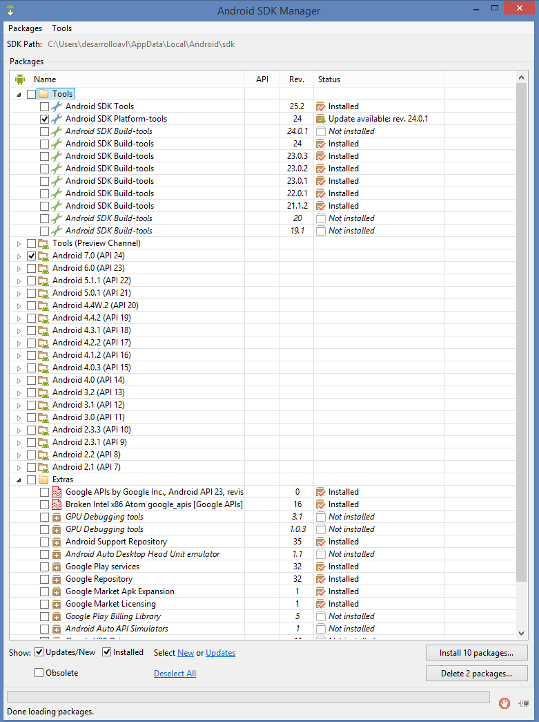Sort by the Status column header
539x722 pixels.
380,79
